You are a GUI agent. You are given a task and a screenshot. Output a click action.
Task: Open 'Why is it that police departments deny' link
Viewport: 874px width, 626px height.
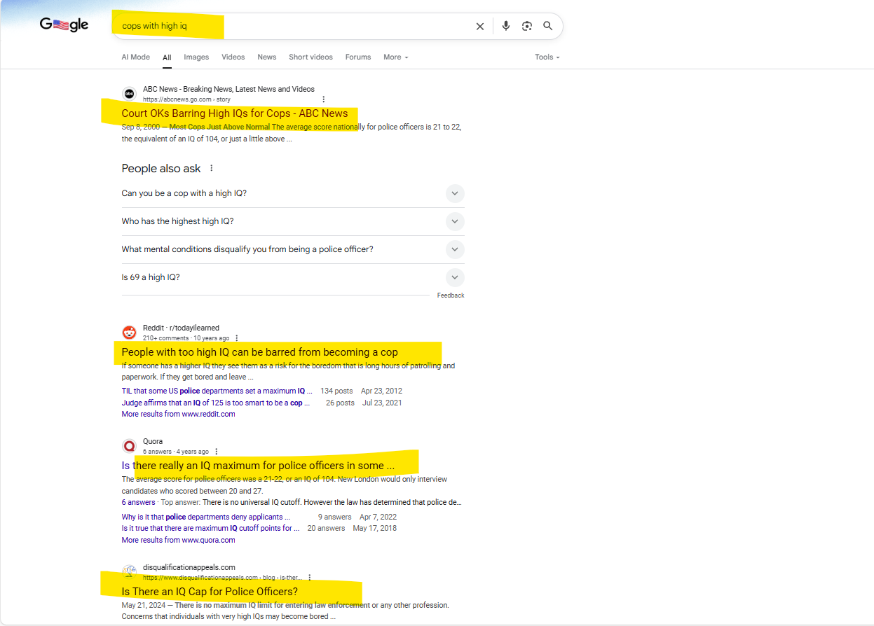pos(206,517)
